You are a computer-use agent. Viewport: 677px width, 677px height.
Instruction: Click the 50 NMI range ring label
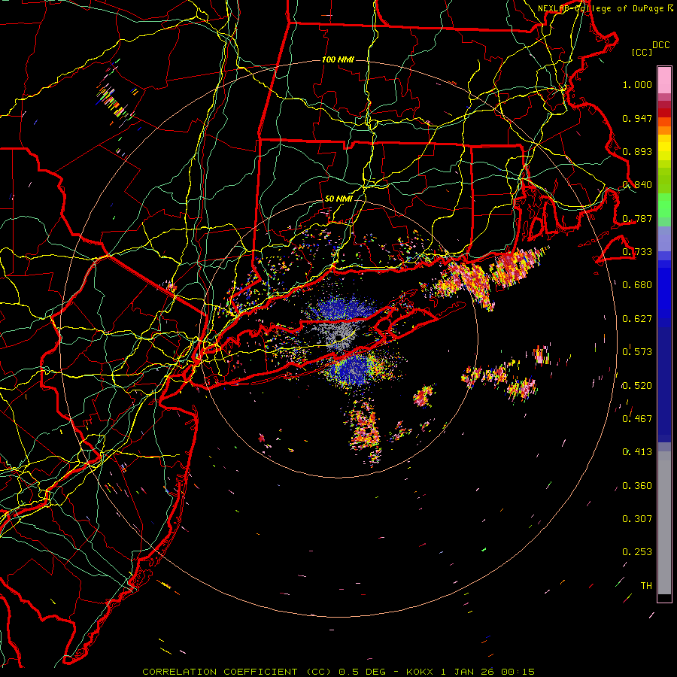(x=338, y=199)
